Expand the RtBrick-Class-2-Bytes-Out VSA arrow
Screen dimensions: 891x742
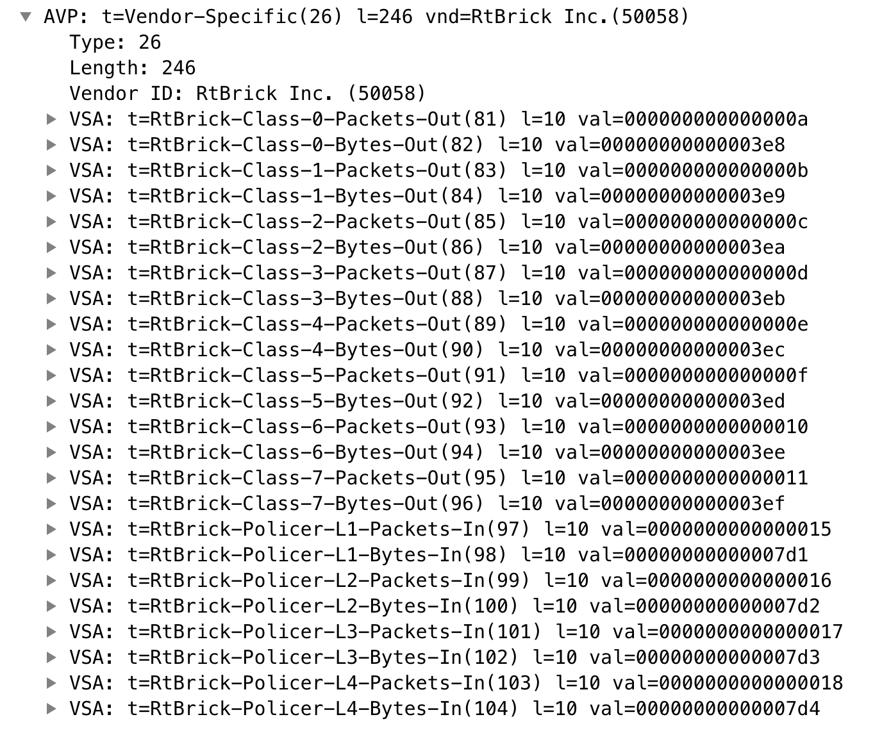click(x=51, y=247)
